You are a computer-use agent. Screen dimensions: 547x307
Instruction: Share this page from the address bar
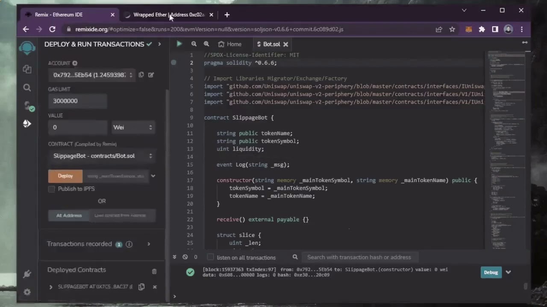click(x=439, y=29)
